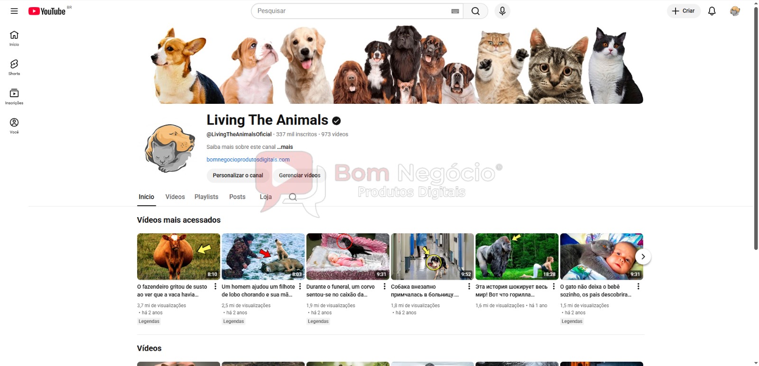This screenshot has height=366, width=759.
Task: Switch to the Vídeos tab
Action: click(175, 197)
